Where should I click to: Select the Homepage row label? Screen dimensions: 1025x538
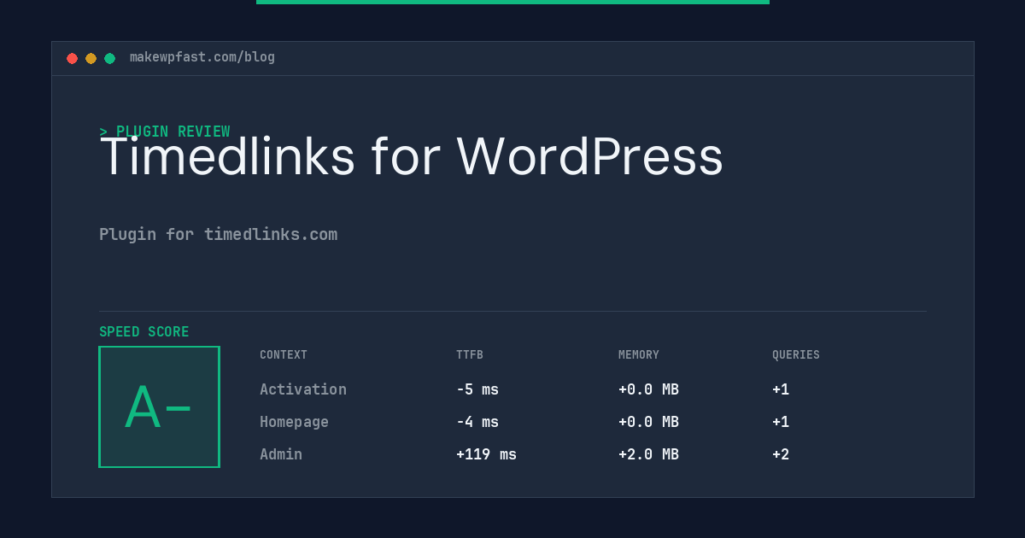(x=295, y=422)
